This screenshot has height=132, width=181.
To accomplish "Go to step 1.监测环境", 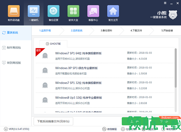I will click(x=45, y=31).
